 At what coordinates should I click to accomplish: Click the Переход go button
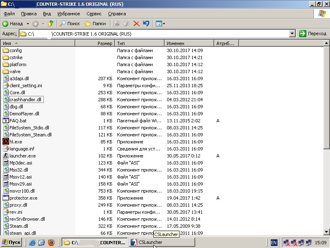coord(313,33)
